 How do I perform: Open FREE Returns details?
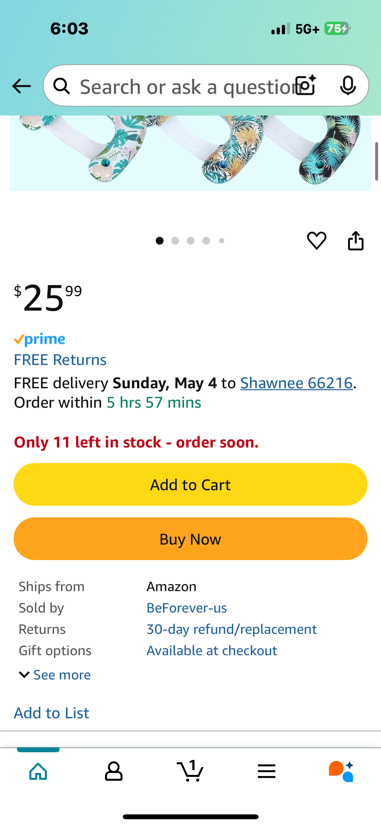(x=60, y=360)
